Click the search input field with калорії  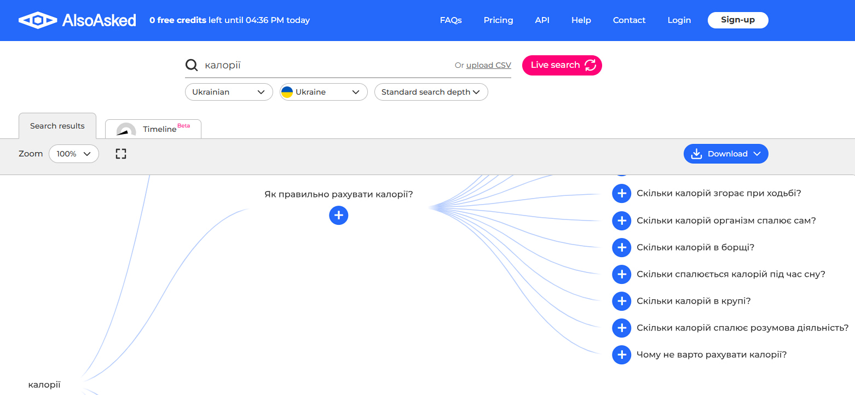(x=326, y=65)
